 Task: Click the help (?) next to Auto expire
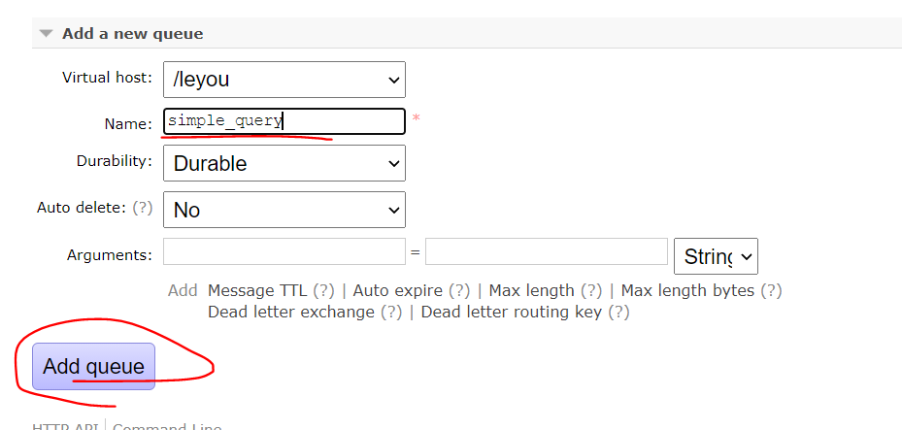point(459,290)
